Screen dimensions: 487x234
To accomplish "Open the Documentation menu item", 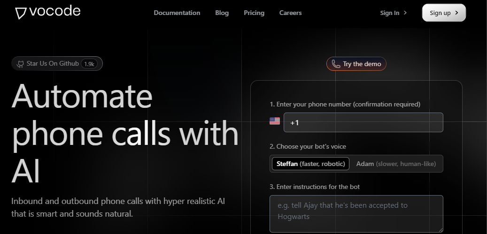I will (177, 13).
